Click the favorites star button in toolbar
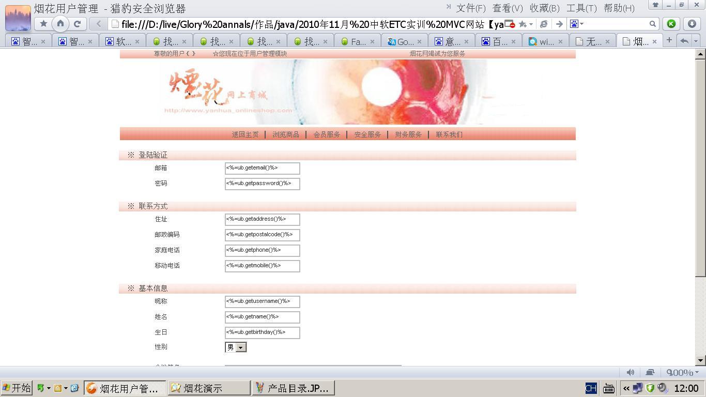 pos(43,24)
